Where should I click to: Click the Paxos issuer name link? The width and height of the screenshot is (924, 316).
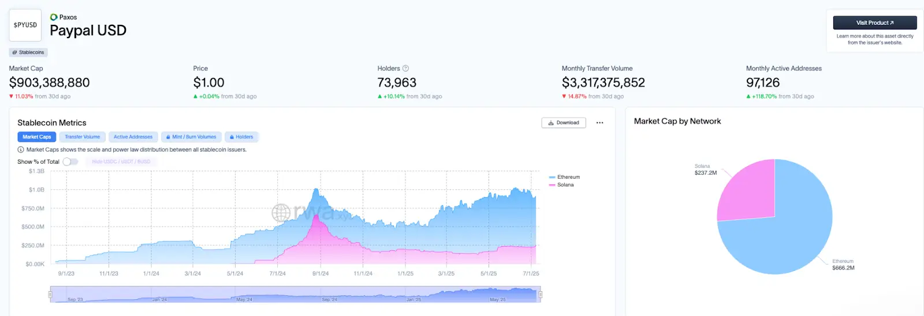[x=68, y=17]
